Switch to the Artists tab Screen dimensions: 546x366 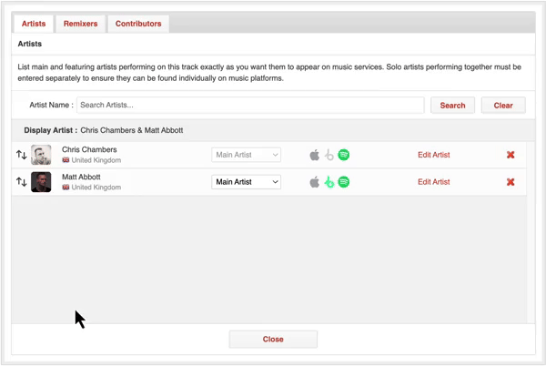point(34,24)
